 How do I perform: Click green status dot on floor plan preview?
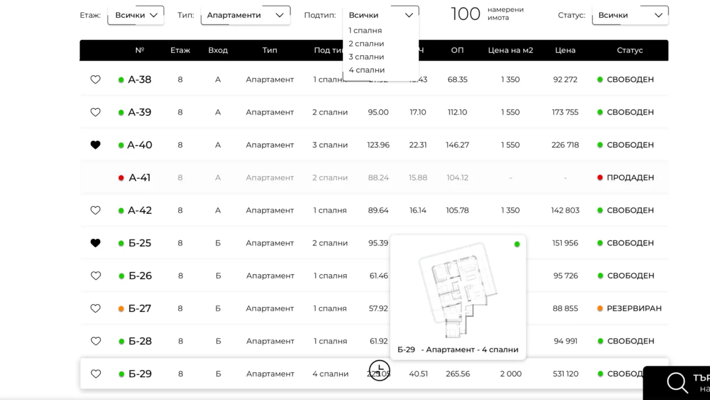pos(517,244)
